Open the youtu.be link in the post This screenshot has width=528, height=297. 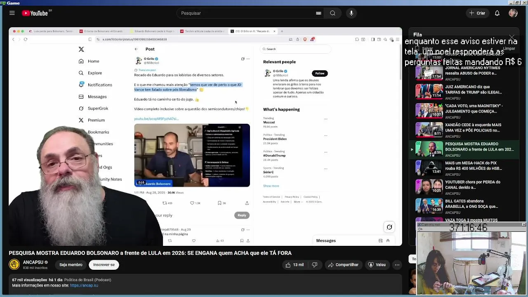click(156, 119)
